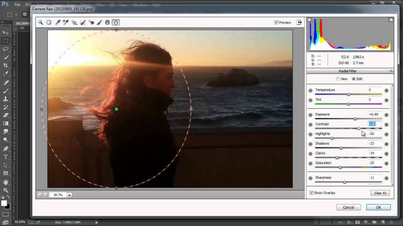The width and height of the screenshot is (403, 226).
Task: Open the Radial Filter panel options menu
Action: pos(391,71)
